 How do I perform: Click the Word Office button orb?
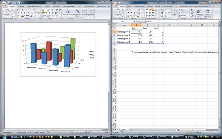[4, 4]
